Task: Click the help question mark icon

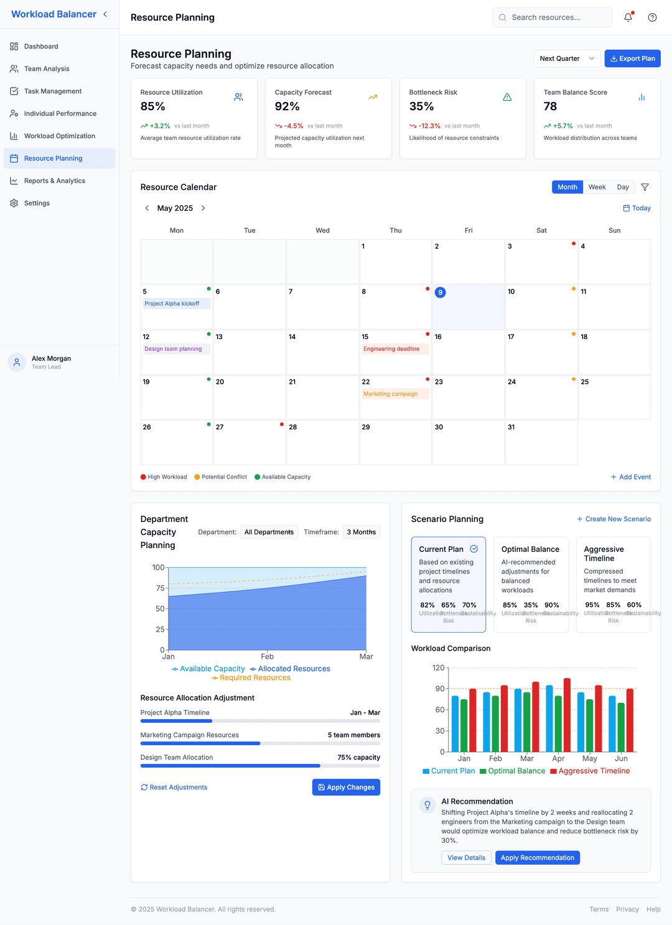Action: tap(652, 17)
